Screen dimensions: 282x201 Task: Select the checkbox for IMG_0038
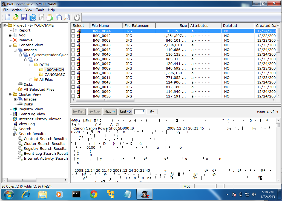pyautogui.click(x=73, y=73)
